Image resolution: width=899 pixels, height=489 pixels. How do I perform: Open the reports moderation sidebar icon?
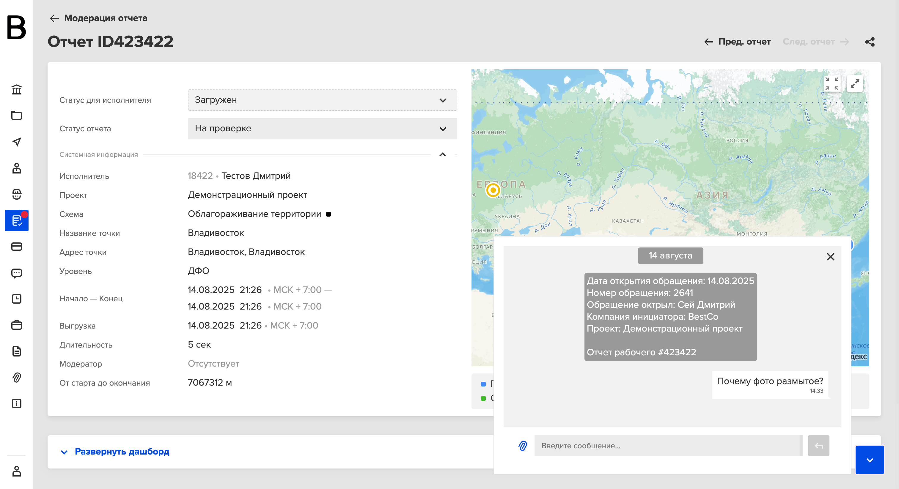16,220
